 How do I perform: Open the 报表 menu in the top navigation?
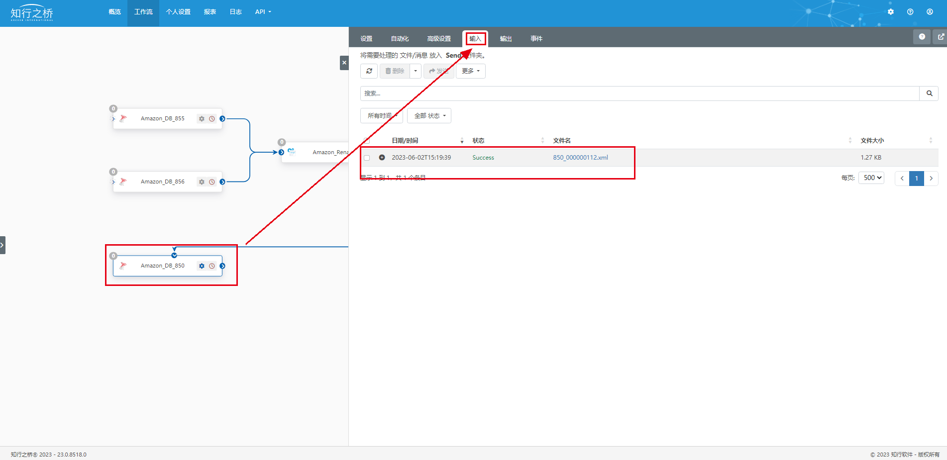(x=210, y=12)
